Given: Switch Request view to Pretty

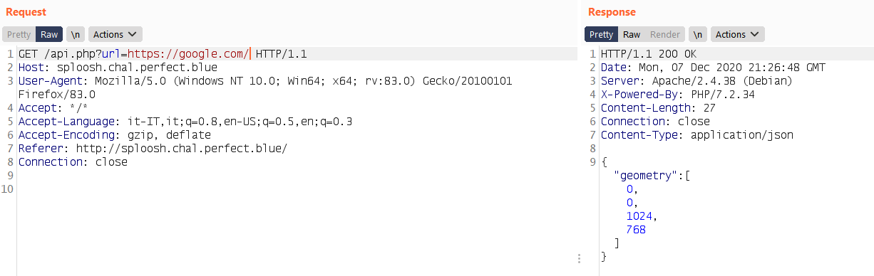Looking at the screenshot, I should pos(19,34).
